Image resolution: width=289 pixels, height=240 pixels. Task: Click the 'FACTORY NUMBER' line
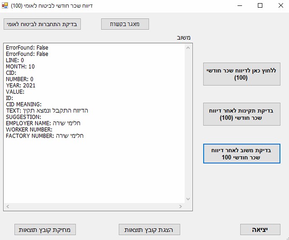point(45,136)
